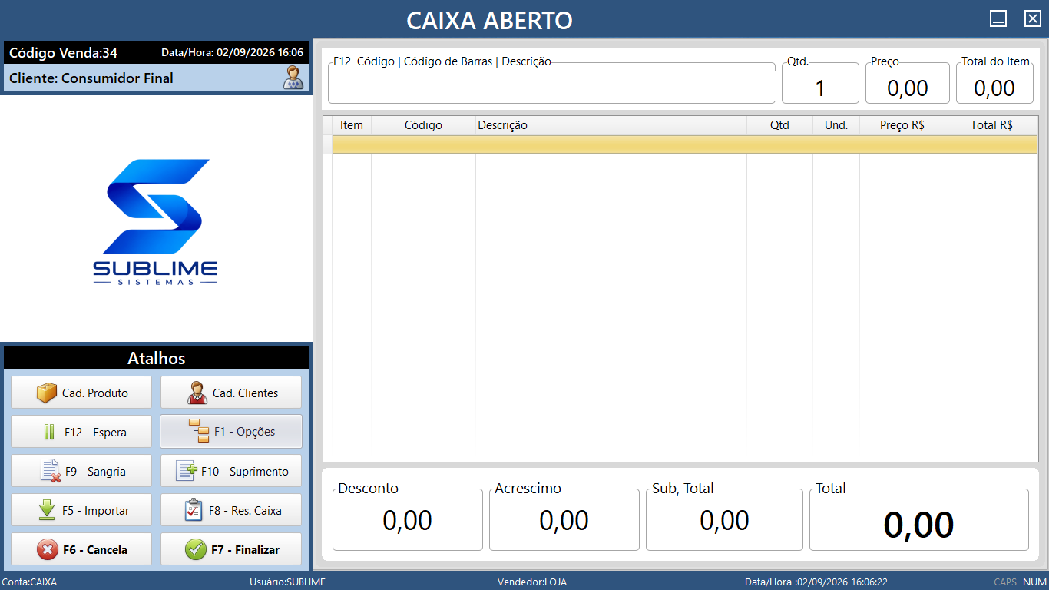Open the Cad. Produto shortcut

[x=81, y=393]
